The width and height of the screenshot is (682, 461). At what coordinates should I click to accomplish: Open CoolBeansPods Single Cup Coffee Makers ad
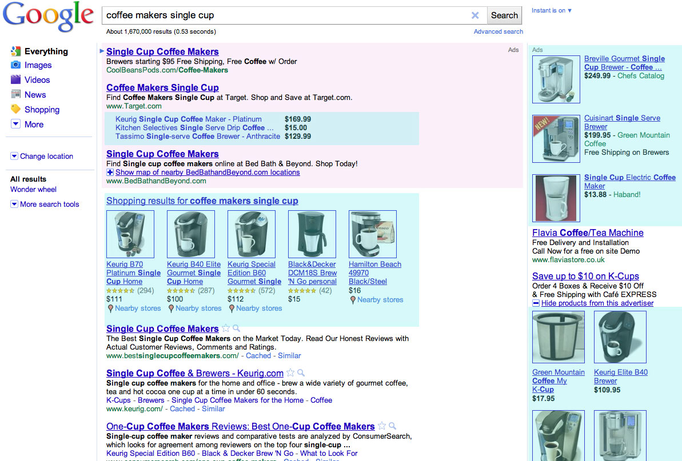(x=162, y=52)
